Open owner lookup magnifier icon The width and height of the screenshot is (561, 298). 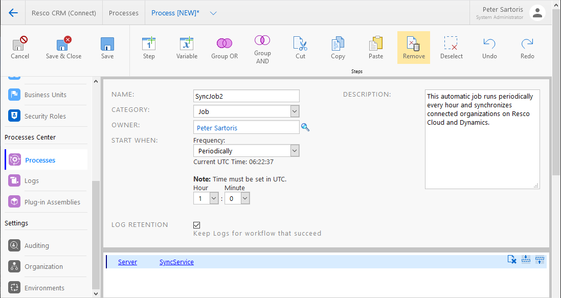[x=305, y=127]
